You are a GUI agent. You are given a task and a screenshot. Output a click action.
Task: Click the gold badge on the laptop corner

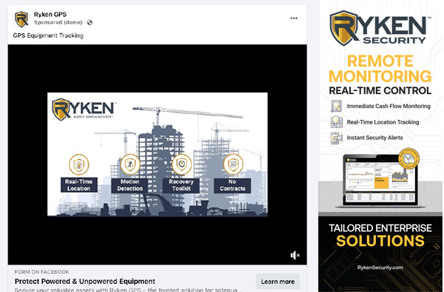point(408,159)
